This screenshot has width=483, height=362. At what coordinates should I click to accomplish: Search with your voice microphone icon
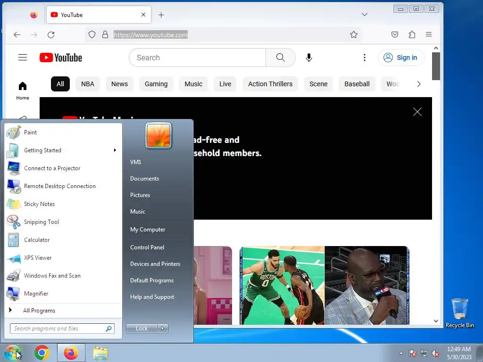coord(308,58)
